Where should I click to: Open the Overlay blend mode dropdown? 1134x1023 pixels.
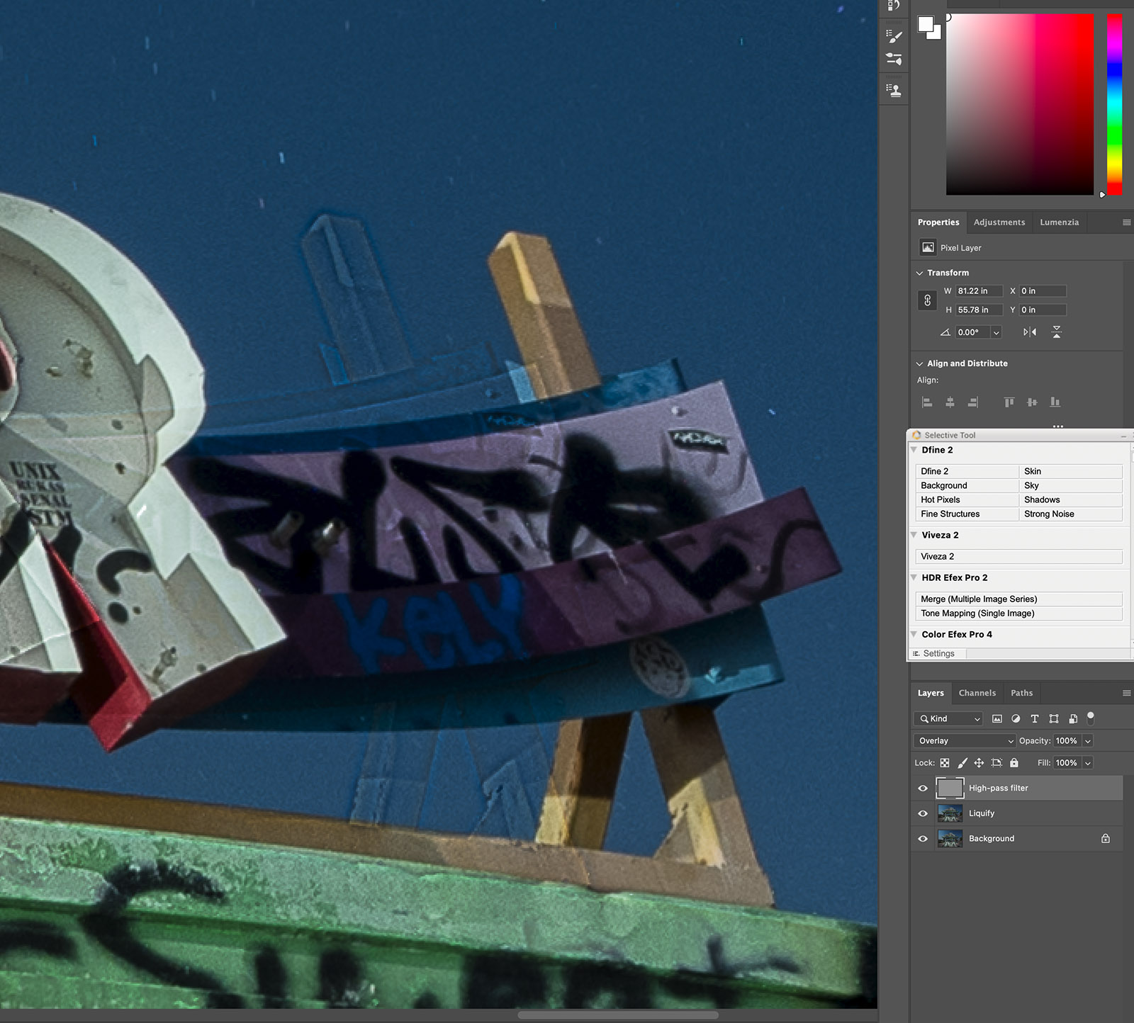point(965,740)
